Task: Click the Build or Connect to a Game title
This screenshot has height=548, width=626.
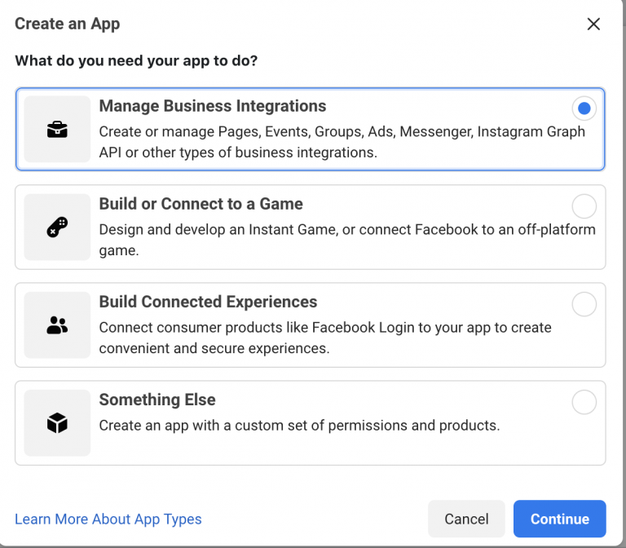Action: pyautogui.click(x=201, y=204)
